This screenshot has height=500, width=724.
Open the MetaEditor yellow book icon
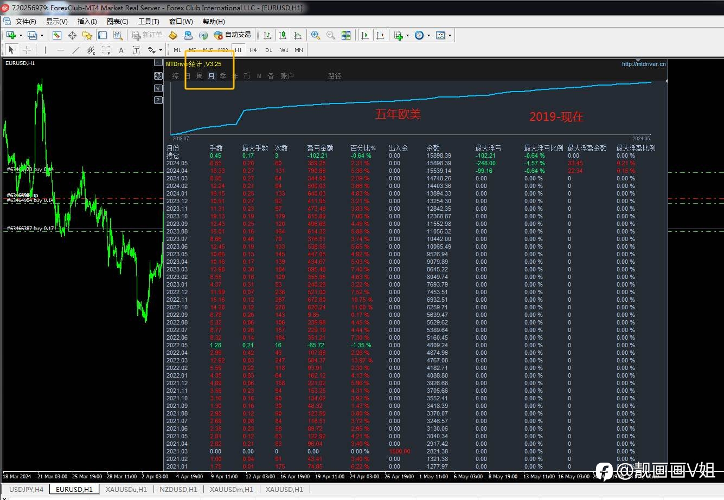(x=173, y=35)
